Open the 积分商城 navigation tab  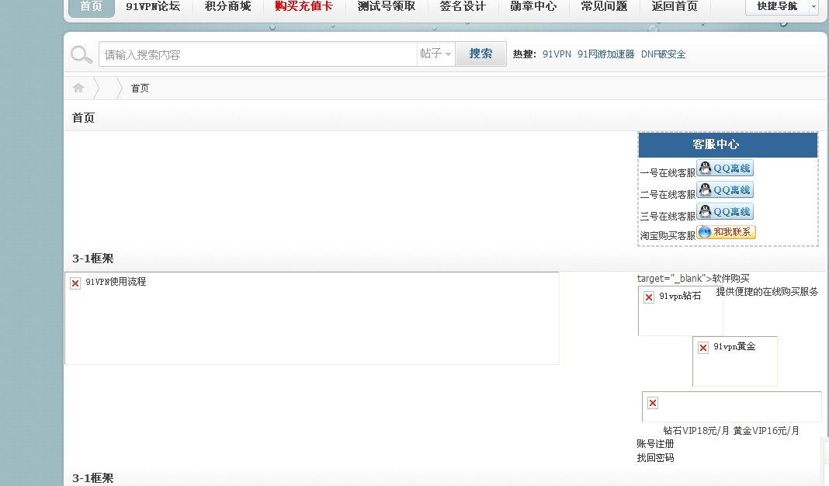(x=228, y=6)
